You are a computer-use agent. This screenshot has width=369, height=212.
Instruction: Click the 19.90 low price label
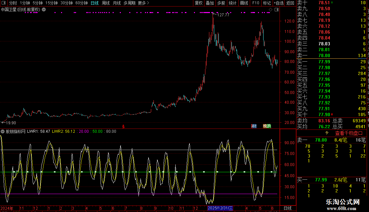pyautogui.click(x=11, y=123)
